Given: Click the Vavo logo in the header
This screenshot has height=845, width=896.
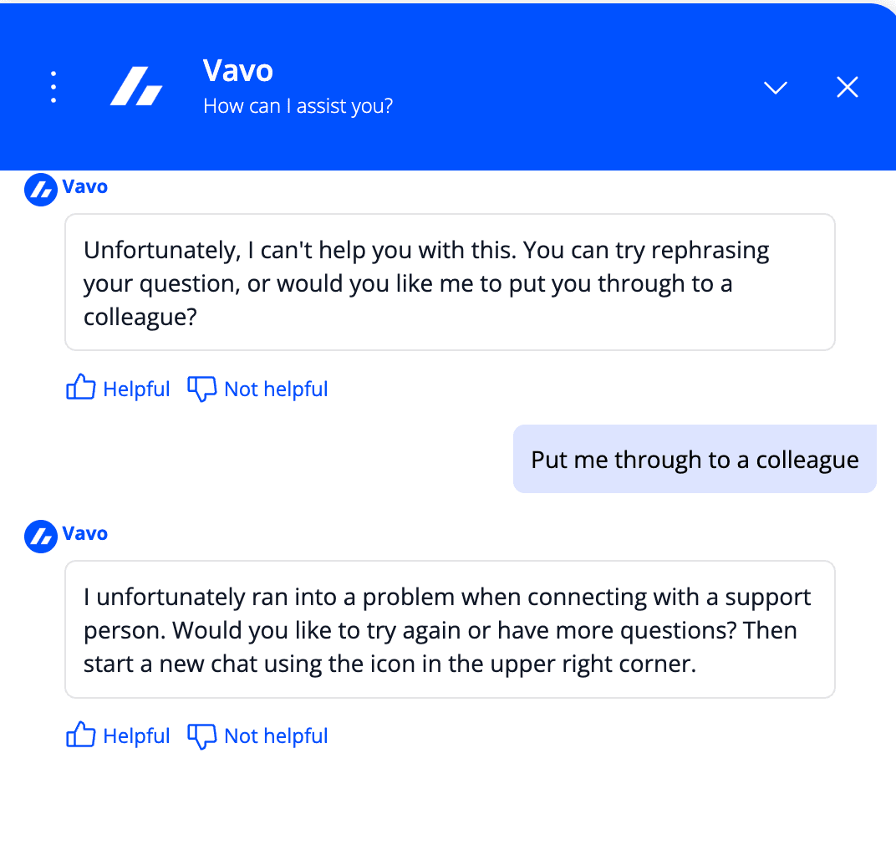Looking at the screenshot, I should [136, 87].
